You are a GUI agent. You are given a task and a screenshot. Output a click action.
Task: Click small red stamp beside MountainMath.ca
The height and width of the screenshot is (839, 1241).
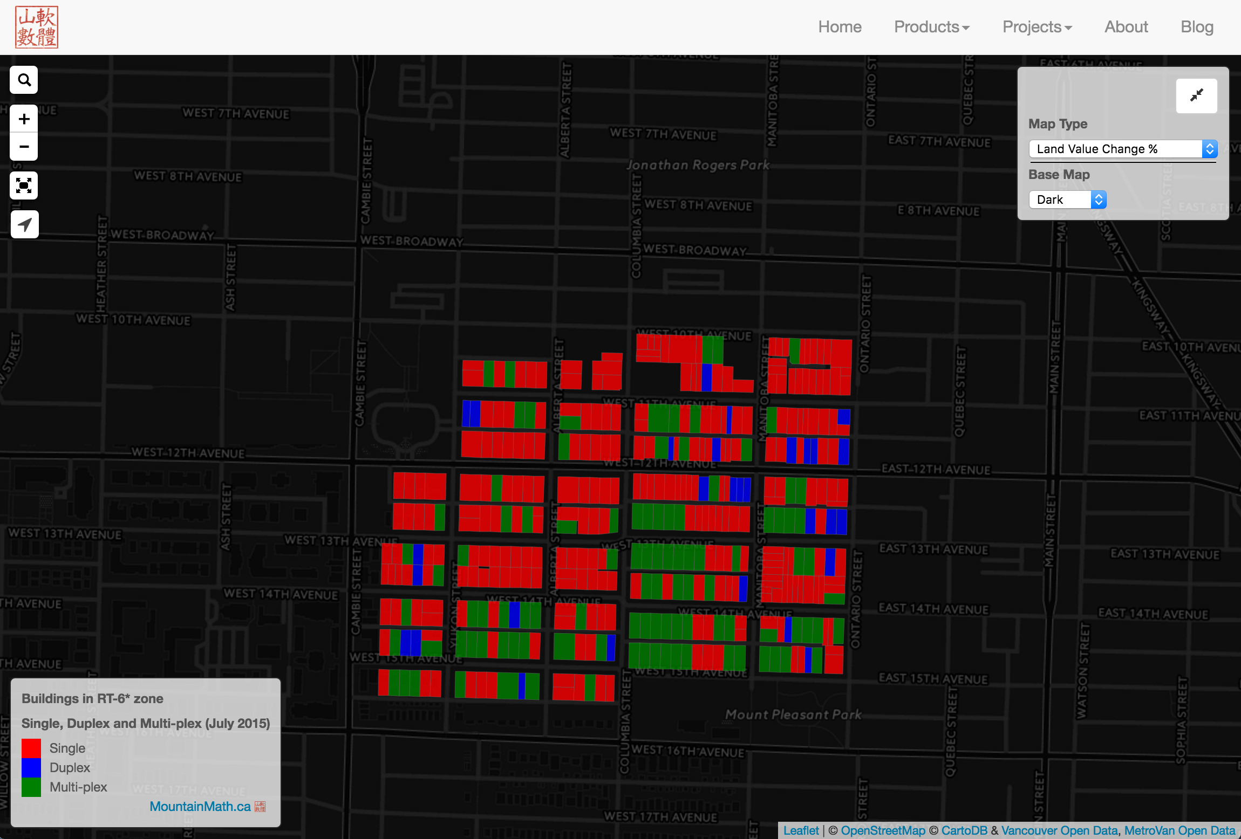coord(260,806)
